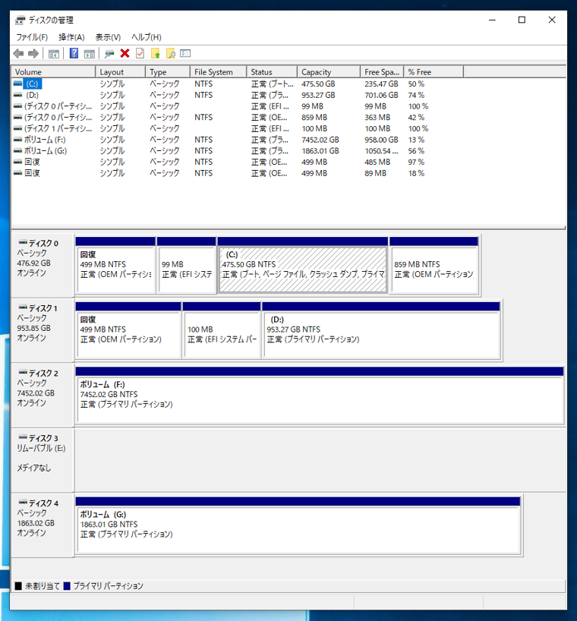Click the % Free column header
Viewport: 577px width, 621px height.
pyautogui.click(x=433, y=72)
